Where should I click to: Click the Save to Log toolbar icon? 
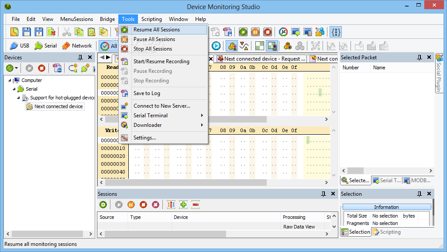(x=227, y=32)
